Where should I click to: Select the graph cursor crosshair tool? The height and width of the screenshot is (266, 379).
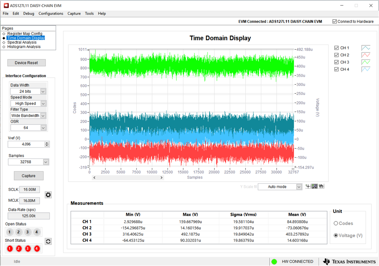(308, 187)
